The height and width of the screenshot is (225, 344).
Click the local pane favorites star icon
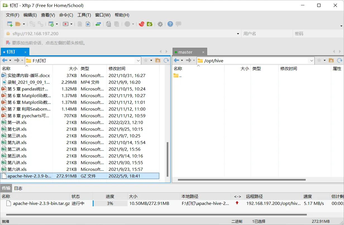146,60
